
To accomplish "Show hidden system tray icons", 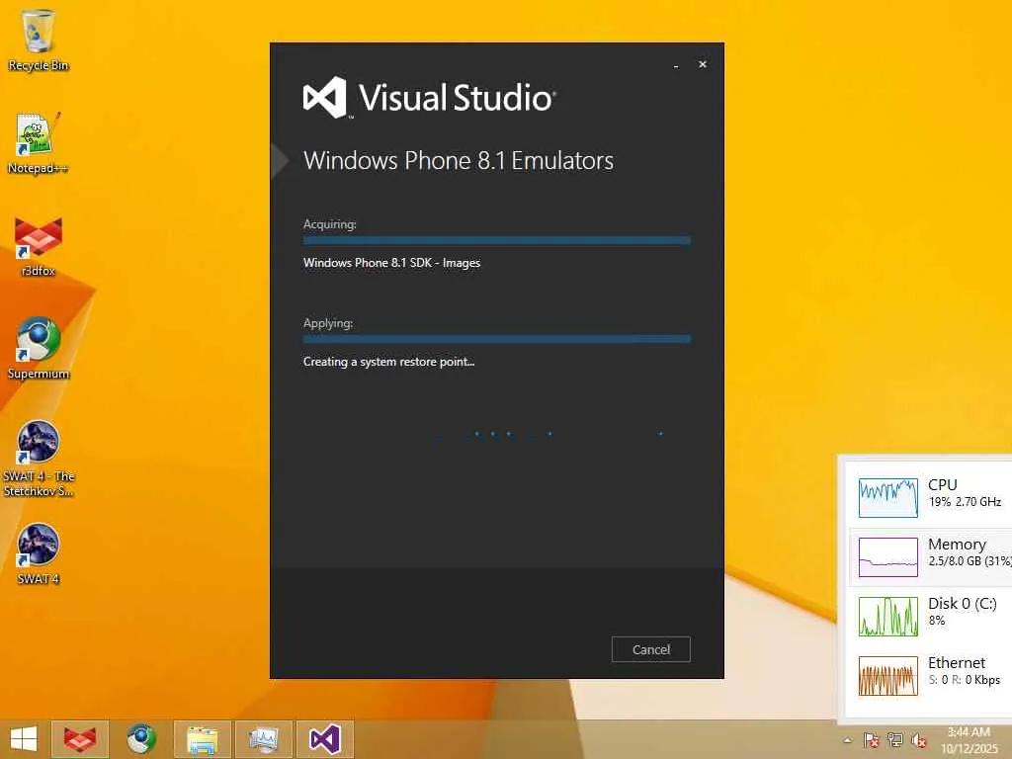I will tap(847, 740).
